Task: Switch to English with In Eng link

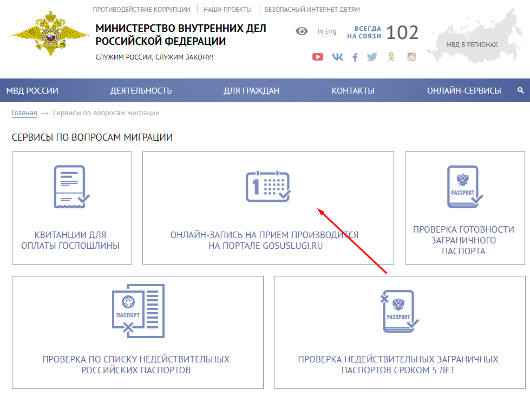Action: tap(326, 31)
